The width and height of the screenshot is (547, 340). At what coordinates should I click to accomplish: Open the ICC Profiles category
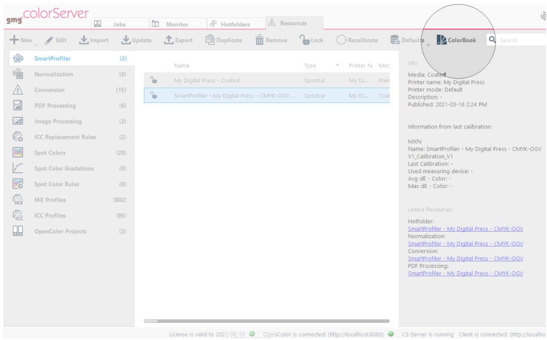(50, 215)
